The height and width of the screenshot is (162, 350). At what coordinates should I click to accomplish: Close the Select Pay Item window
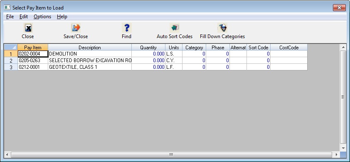pyautogui.click(x=339, y=7)
